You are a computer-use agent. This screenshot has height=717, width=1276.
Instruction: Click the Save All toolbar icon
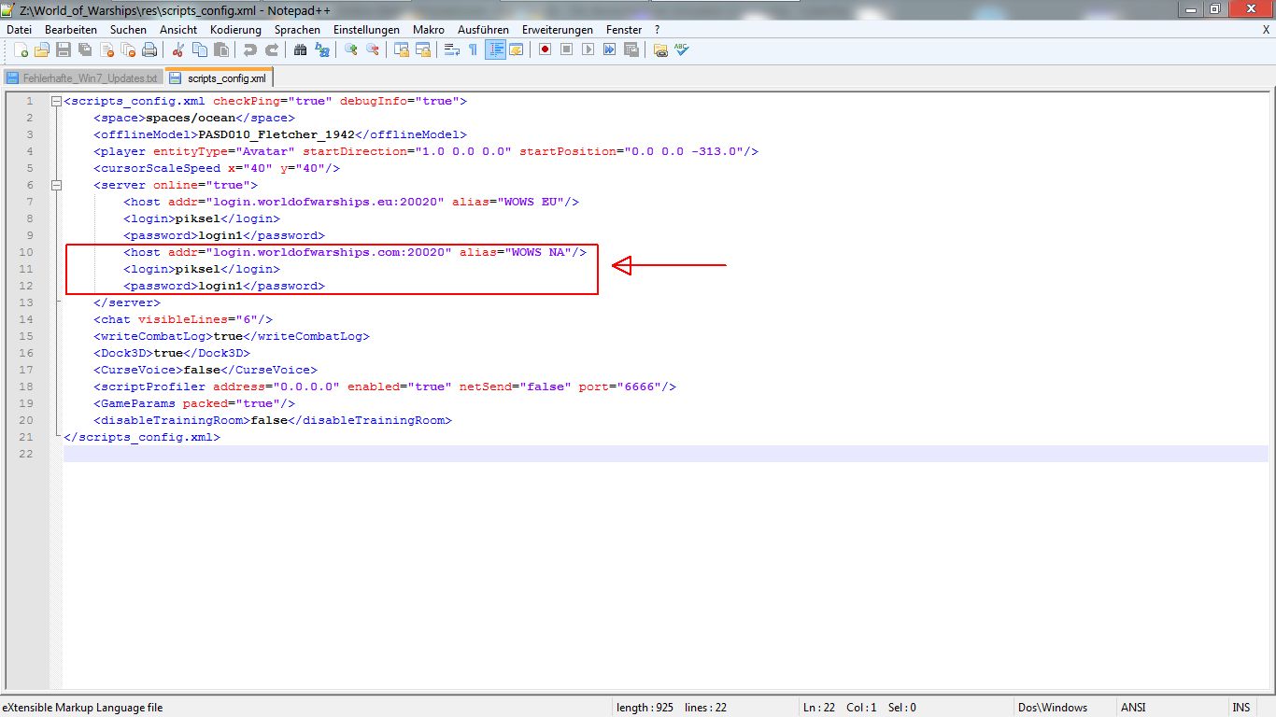pyautogui.click(x=85, y=49)
